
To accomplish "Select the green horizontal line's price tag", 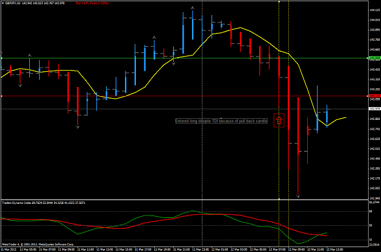I will click(374, 58).
